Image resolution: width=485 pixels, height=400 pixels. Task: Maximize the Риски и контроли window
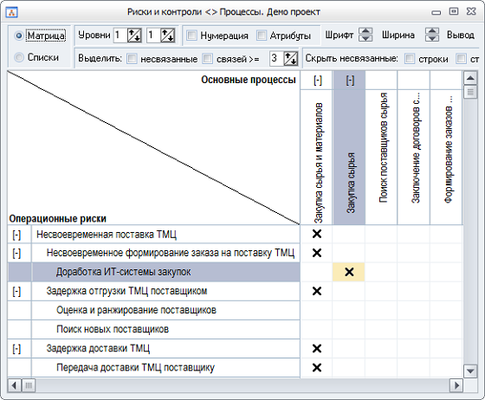454,12
